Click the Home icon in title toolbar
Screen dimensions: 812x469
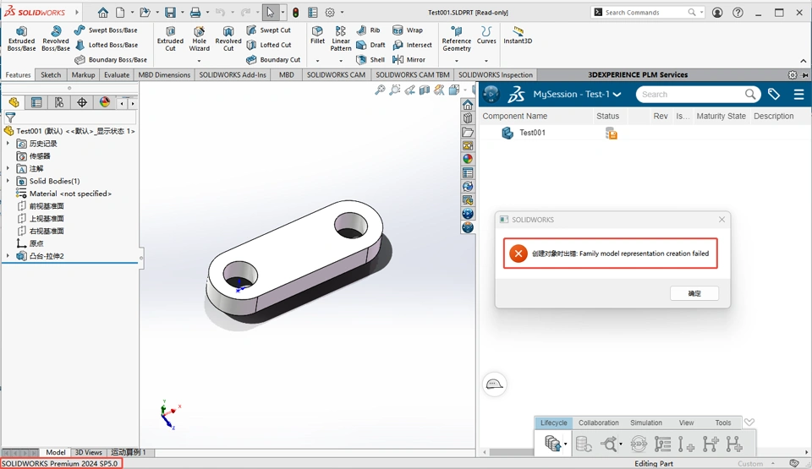(103, 13)
